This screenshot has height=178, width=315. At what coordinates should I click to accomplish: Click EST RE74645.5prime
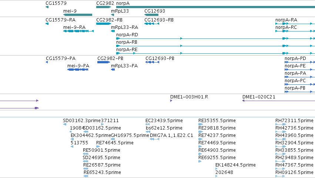click(x=115, y=143)
